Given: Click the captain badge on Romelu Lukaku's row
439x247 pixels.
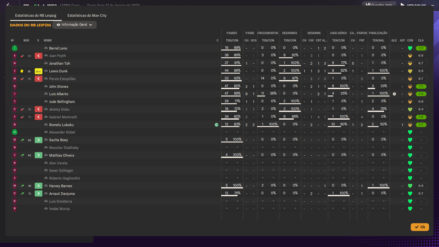Looking at the screenshot, I should (x=217, y=125).
